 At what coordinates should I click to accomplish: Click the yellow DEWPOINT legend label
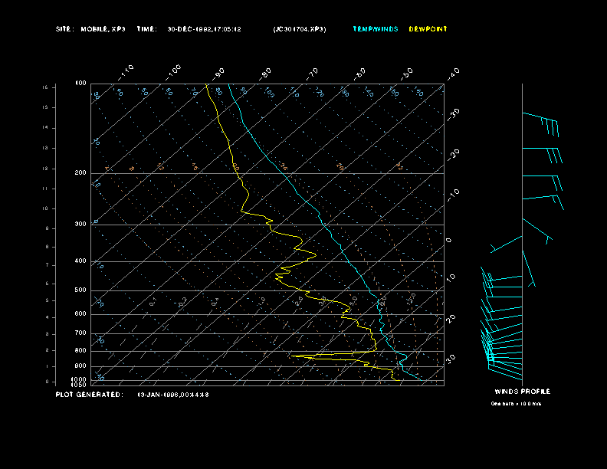pyautogui.click(x=428, y=29)
